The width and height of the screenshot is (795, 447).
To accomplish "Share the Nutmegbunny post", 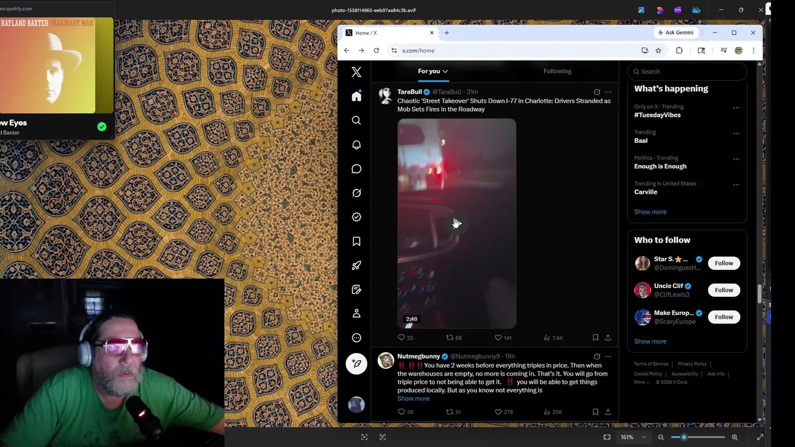I will coord(608,412).
